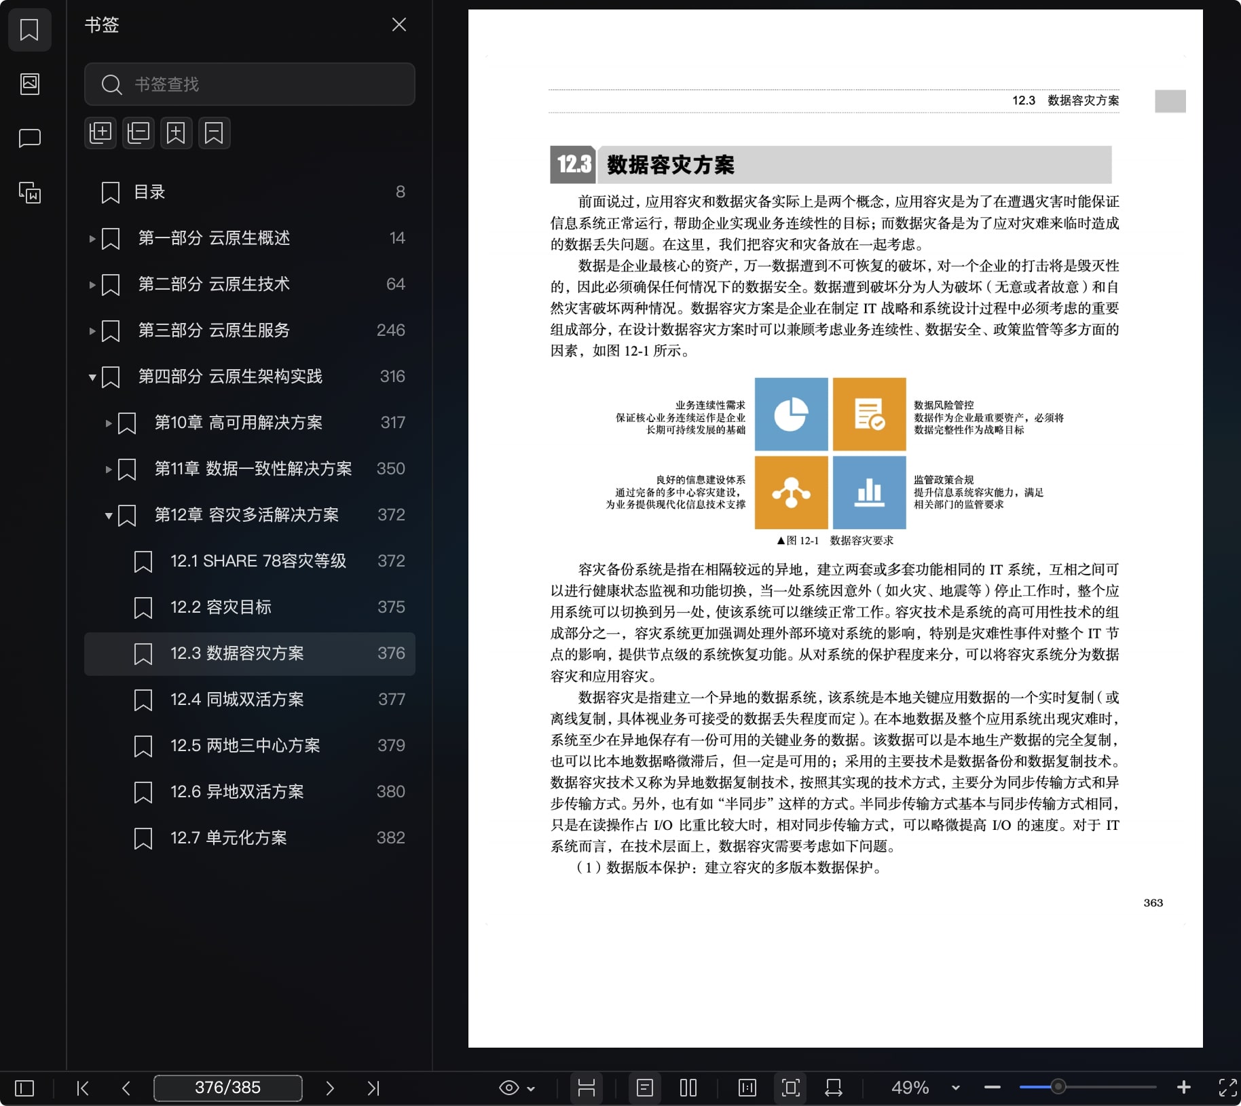The height and width of the screenshot is (1106, 1241).
Task: Go to previous page arrow
Action: [x=126, y=1088]
